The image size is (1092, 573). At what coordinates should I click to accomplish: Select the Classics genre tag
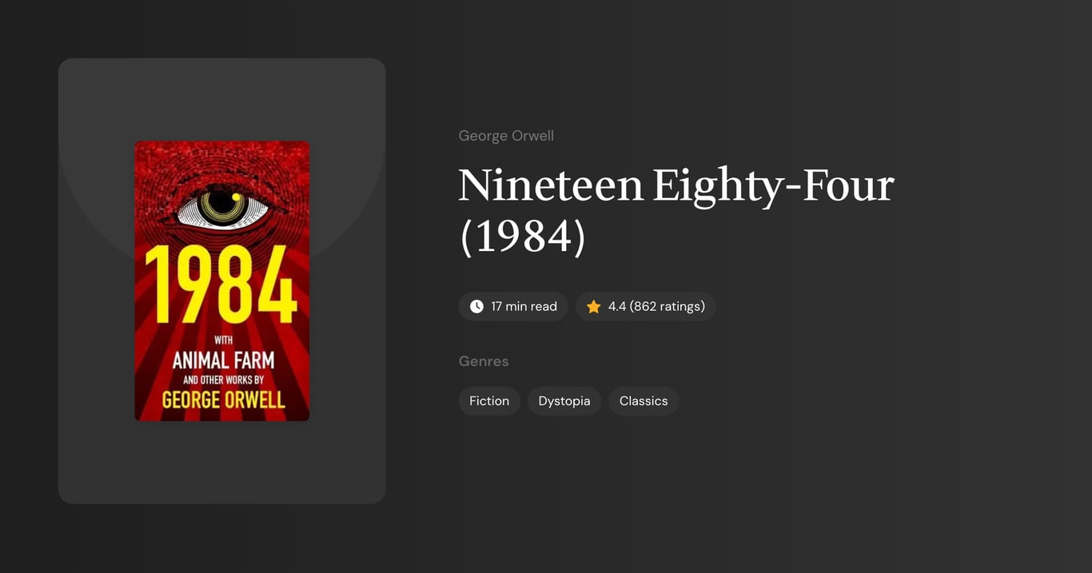coord(643,400)
